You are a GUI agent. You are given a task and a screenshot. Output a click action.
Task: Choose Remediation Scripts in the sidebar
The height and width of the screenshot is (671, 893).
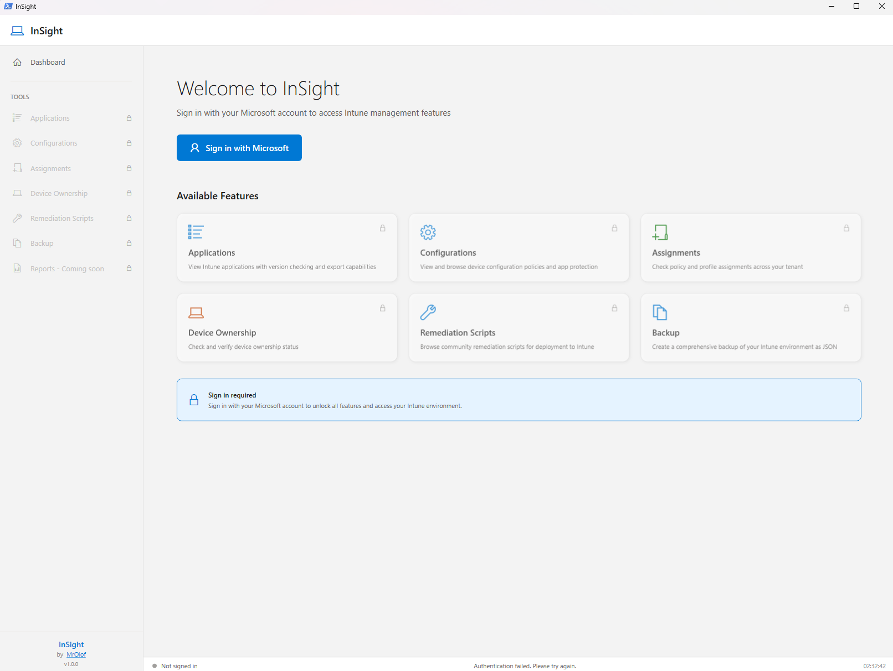71,218
